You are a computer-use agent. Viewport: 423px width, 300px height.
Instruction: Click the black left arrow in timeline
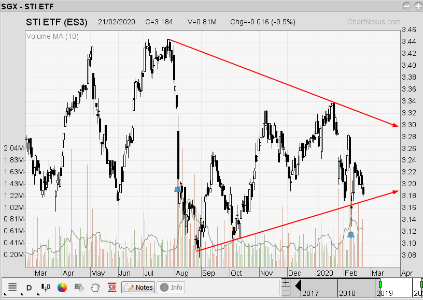[298, 285]
